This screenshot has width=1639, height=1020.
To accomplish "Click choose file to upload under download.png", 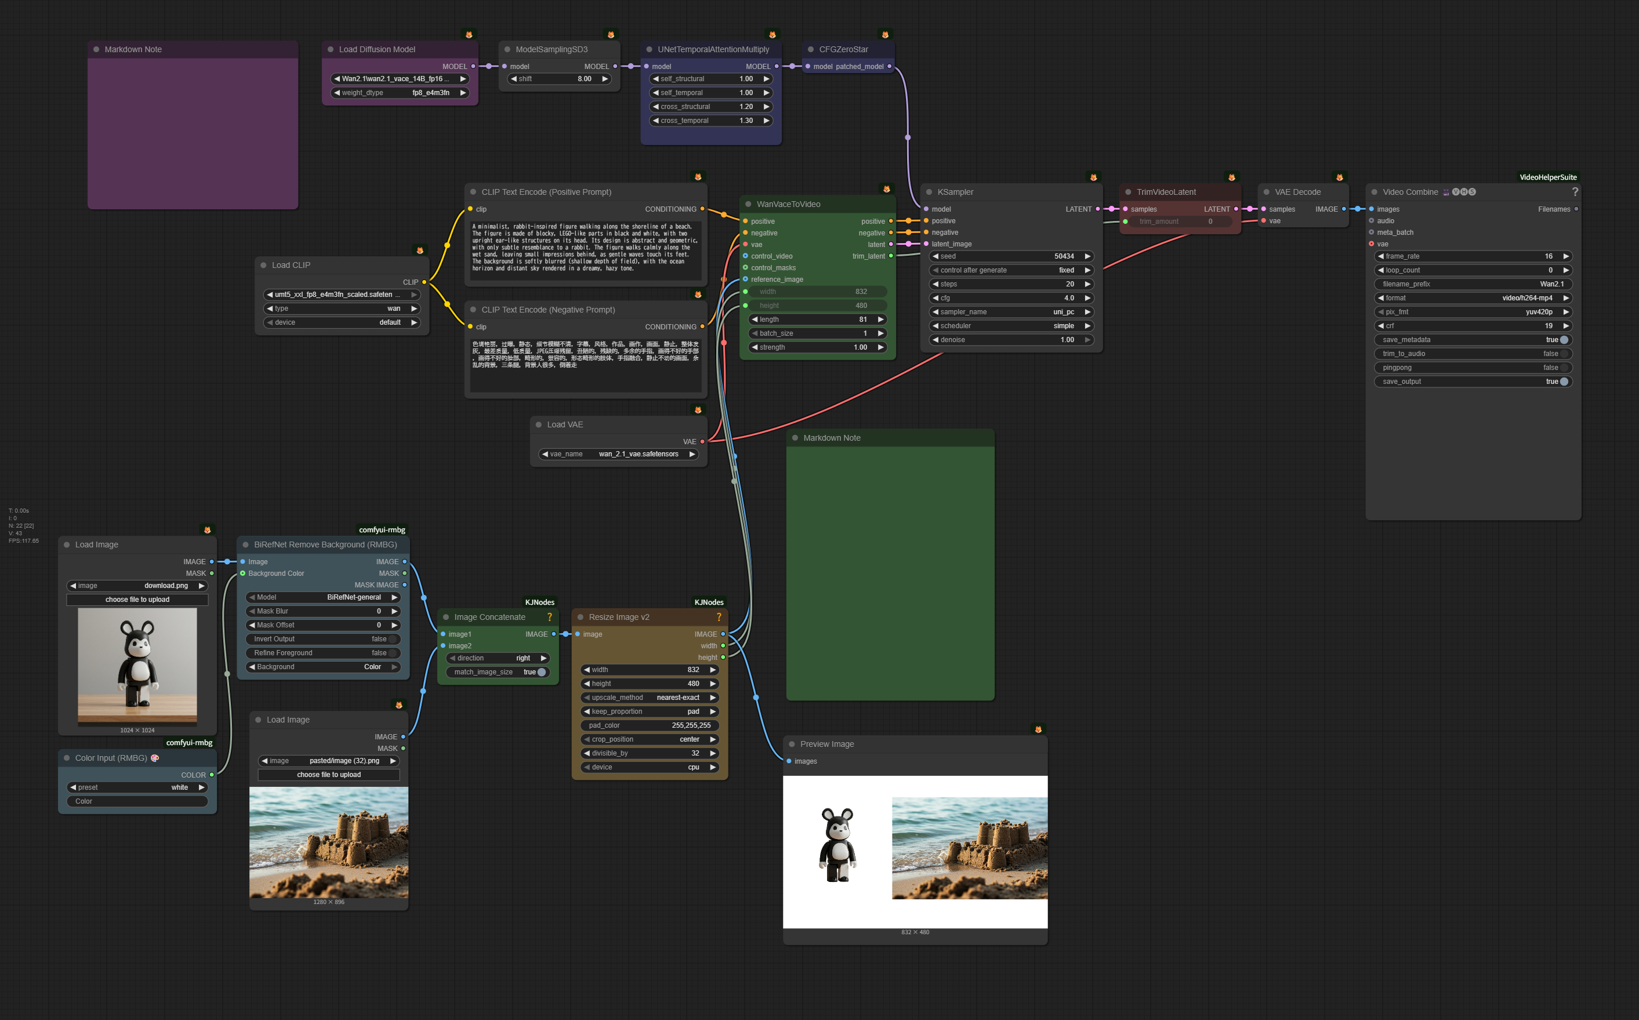I will click(137, 600).
